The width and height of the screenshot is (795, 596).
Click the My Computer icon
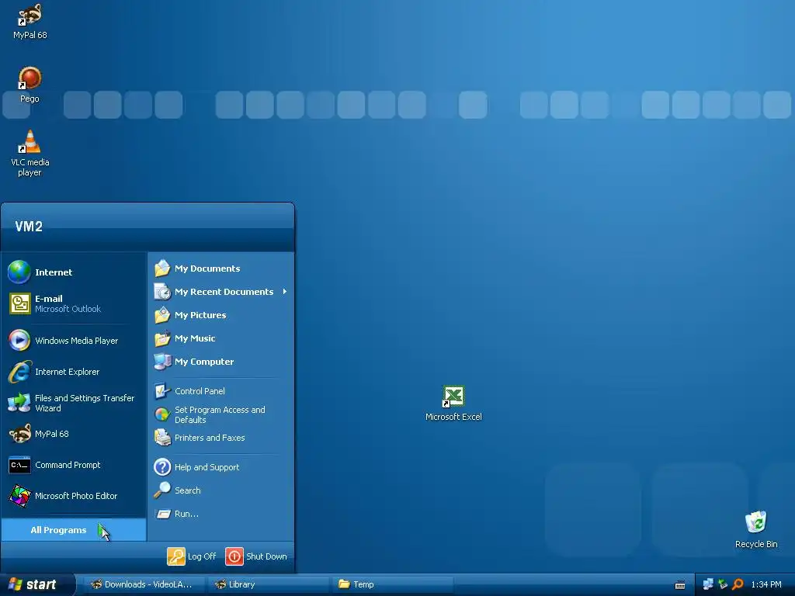162,362
